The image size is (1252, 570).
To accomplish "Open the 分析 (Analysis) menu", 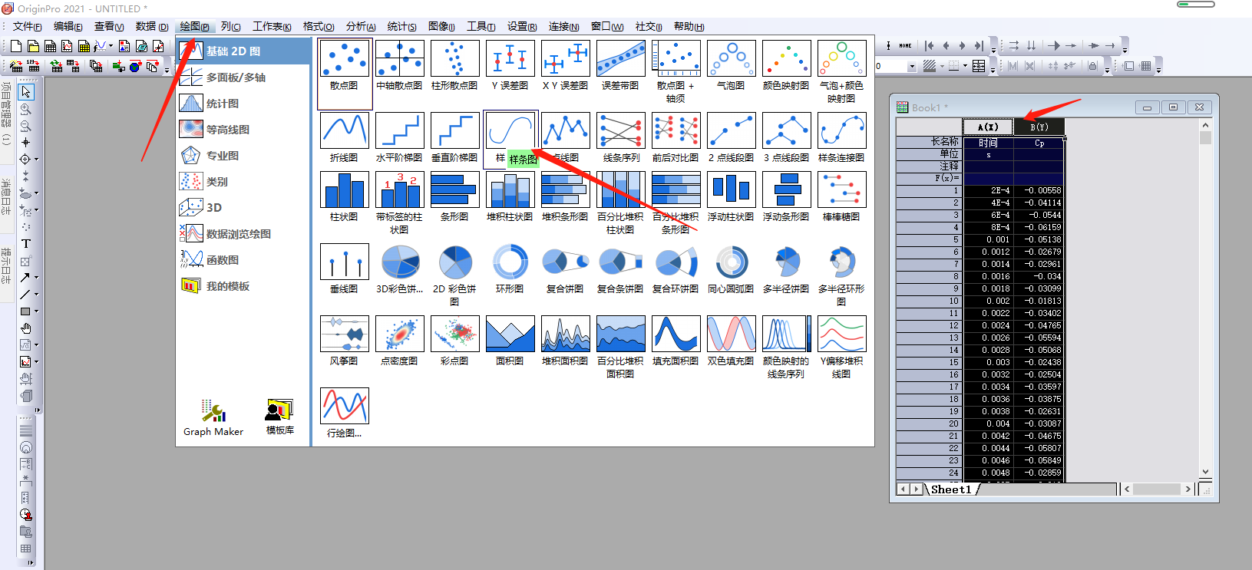I will [x=360, y=27].
